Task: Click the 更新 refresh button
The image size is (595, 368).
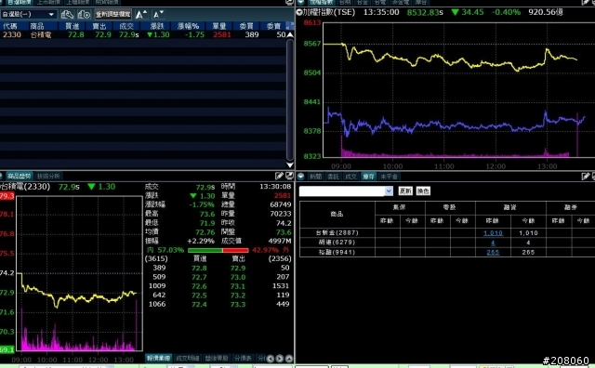Action: coord(405,191)
